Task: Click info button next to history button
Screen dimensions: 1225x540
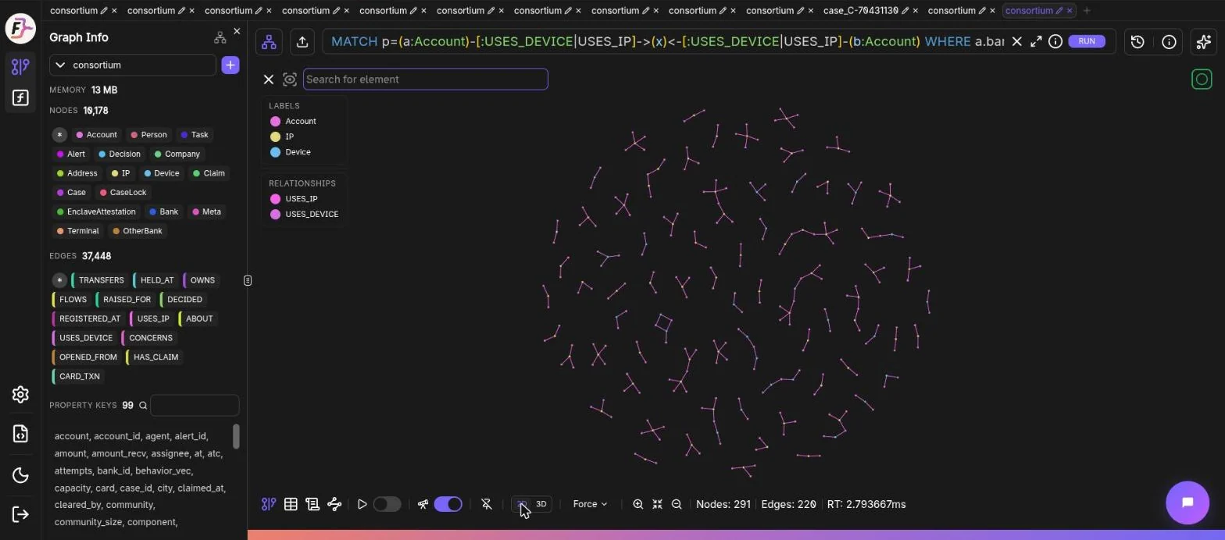Action: coord(1169,42)
